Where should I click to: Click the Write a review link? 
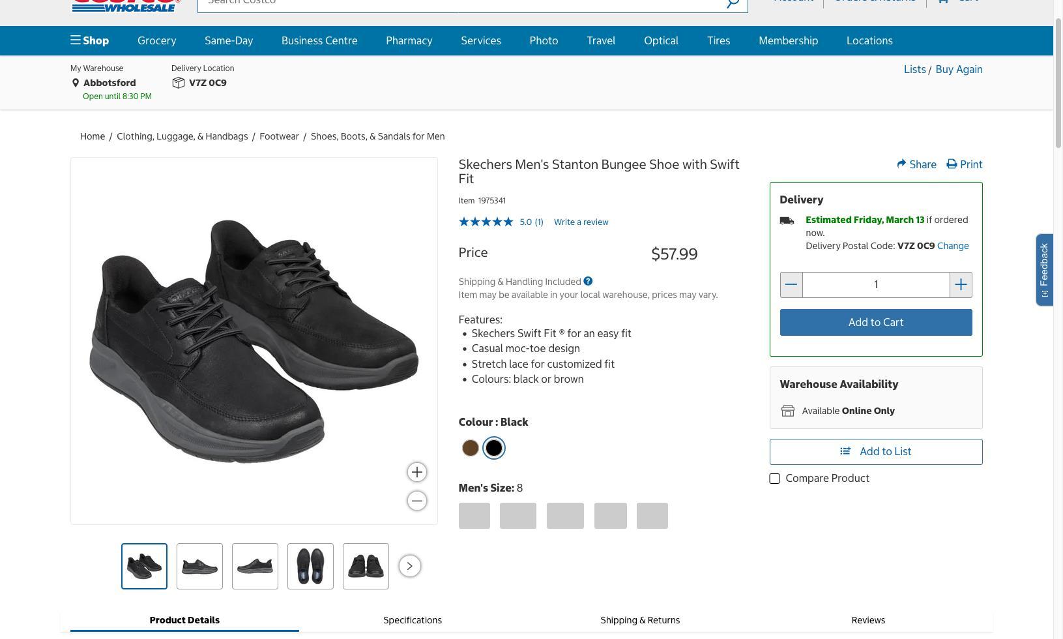coord(581,222)
